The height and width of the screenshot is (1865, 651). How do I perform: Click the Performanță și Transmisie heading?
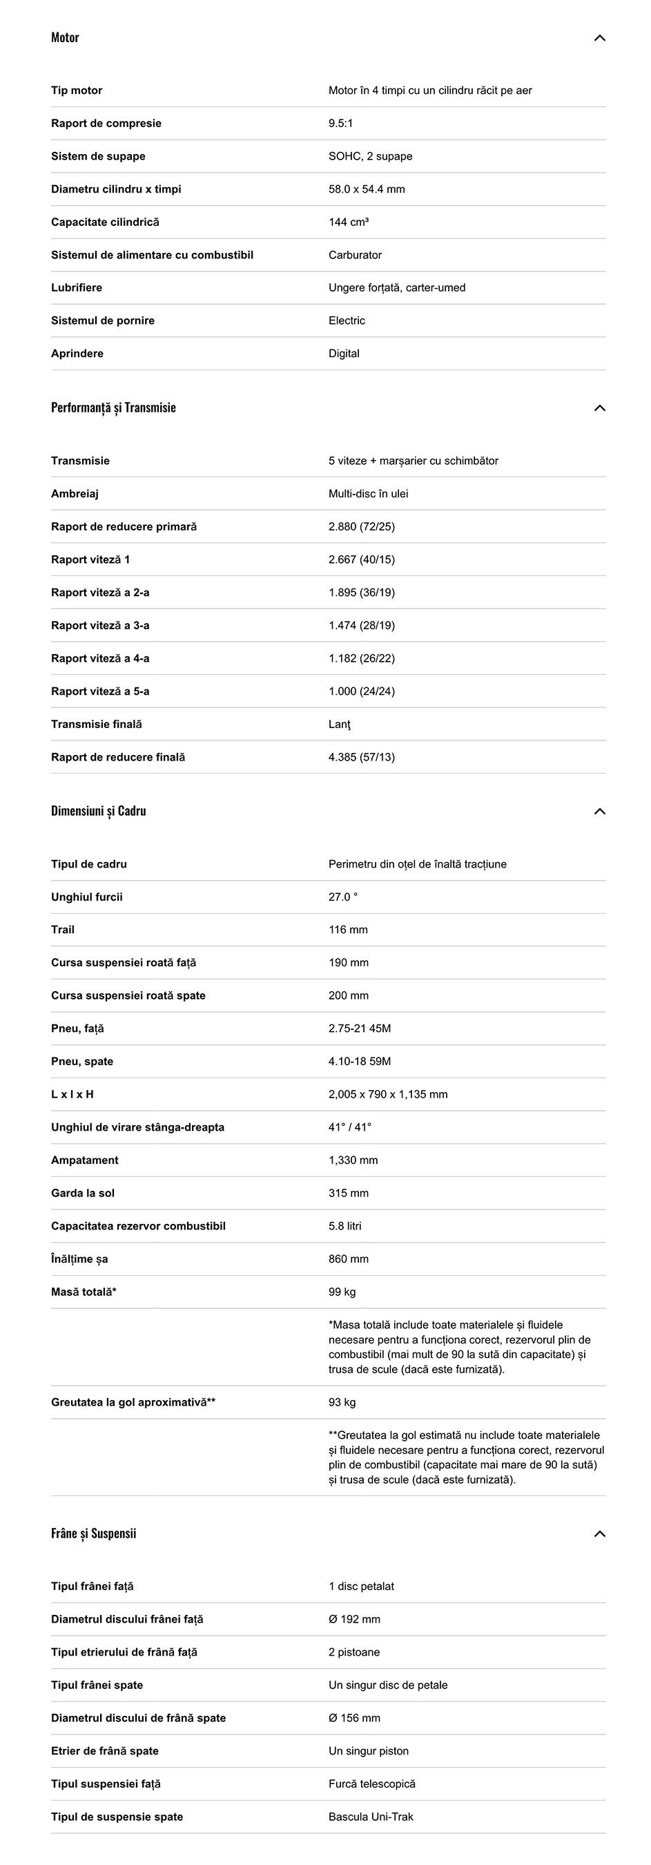(x=114, y=408)
